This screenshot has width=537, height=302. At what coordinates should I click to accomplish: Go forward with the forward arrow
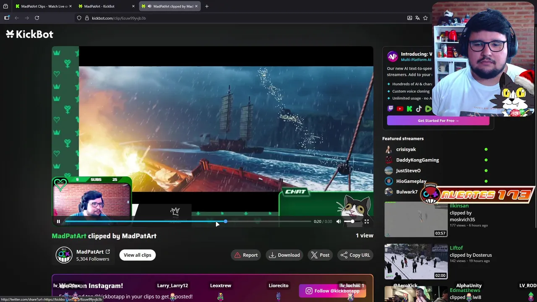click(27, 18)
